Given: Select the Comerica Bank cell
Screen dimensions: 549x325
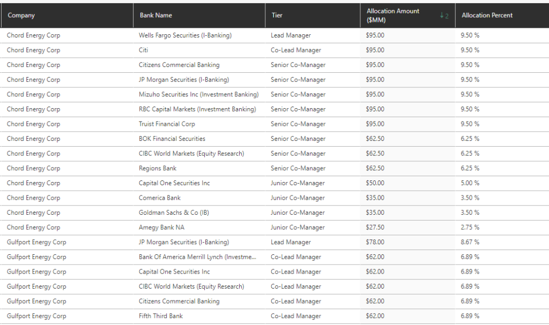Looking at the screenshot, I should 160,198.
